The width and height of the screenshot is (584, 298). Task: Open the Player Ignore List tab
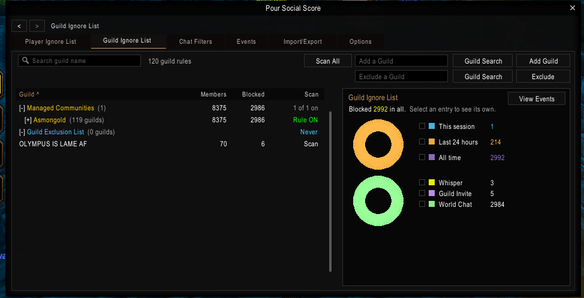(50, 42)
